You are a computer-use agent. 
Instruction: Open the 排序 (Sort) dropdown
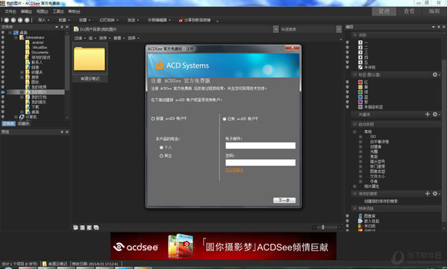click(x=104, y=38)
